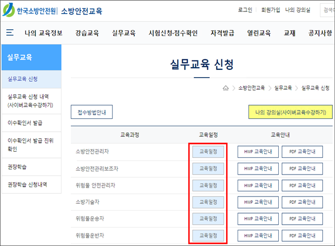Open 나의 교육정보 menu
The height and width of the screenshot is (246, 335).
pos(44,33)
